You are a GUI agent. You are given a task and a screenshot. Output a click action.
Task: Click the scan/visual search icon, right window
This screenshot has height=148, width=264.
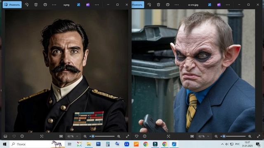(168, 136)
